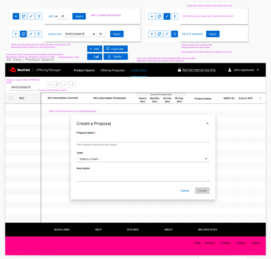Click the highlighted Edit pencil icon in EDIT row
This screenshot has width=271, height=259.
click(167, 16)
